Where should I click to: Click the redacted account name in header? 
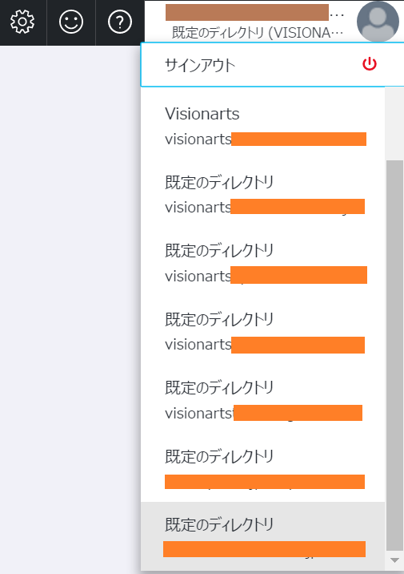(x=247, y=13)
